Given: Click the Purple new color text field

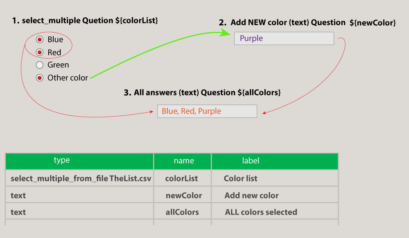Looking at the screenshot, I should (x=284, y=38).
